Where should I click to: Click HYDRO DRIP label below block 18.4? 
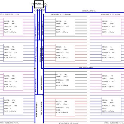(69, 123)
